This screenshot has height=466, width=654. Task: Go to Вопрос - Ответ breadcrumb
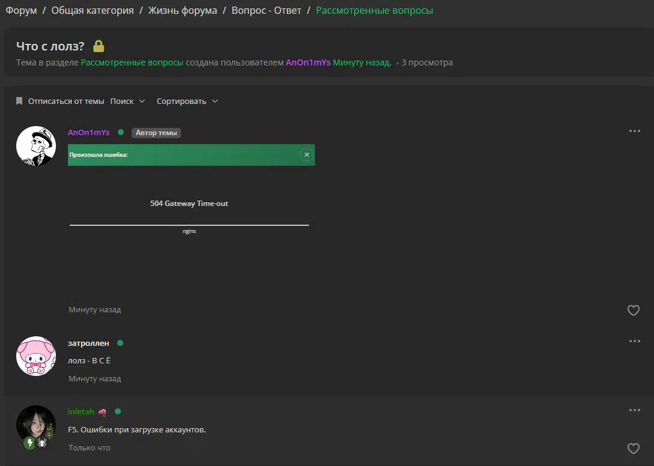pyautogui.click(x=266, y=10)
